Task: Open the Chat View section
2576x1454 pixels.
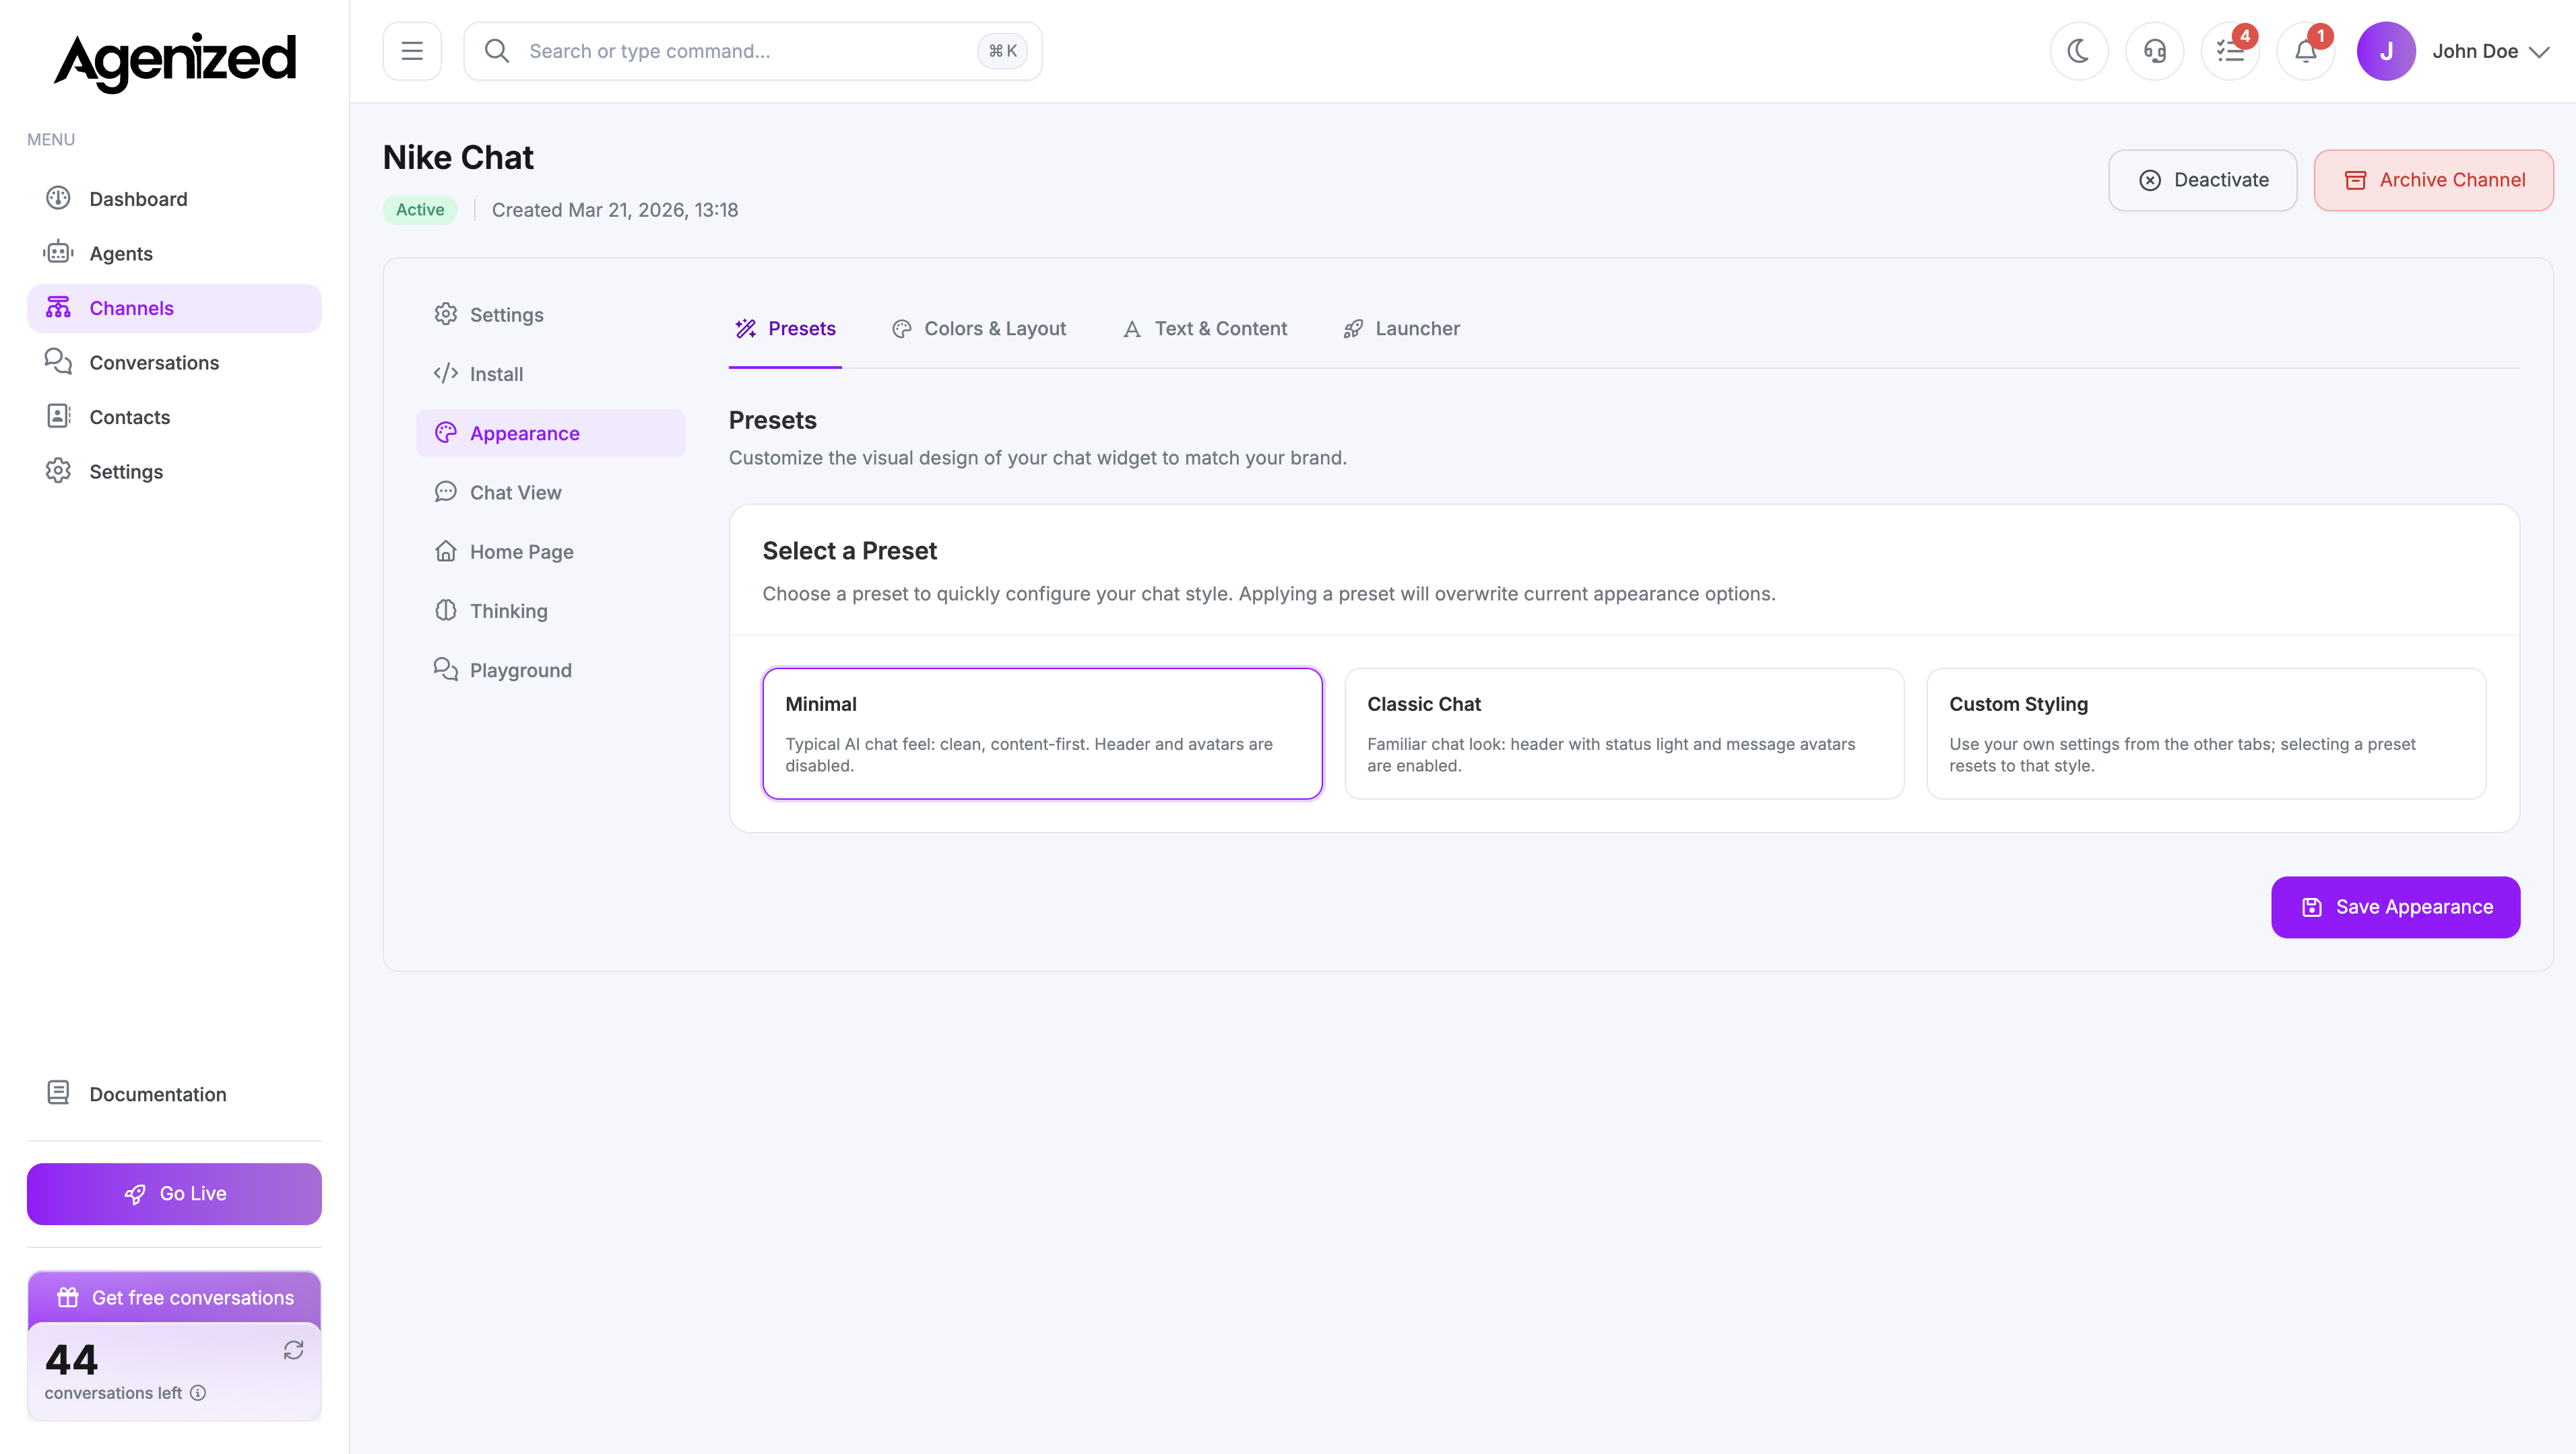Action: click(551, 491)
